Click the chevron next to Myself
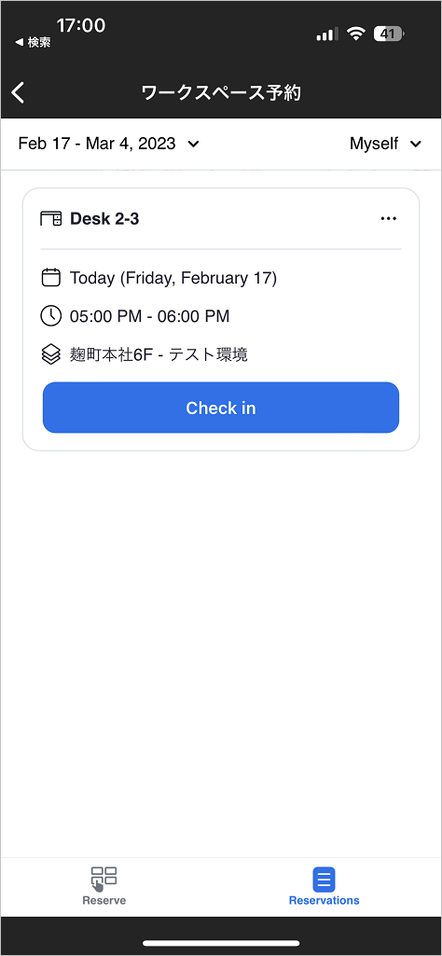The width and height of the screenshot is (442, 956). click(416, 145)
